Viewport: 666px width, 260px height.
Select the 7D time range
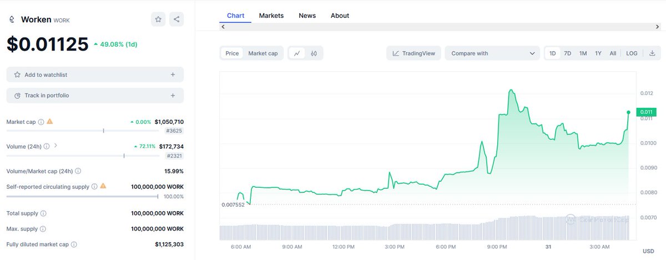tap(568, 53)
